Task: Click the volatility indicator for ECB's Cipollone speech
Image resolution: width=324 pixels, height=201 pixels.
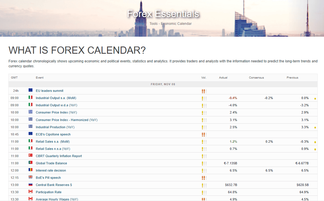Action: pyautogui.click(x=204, y=134)
